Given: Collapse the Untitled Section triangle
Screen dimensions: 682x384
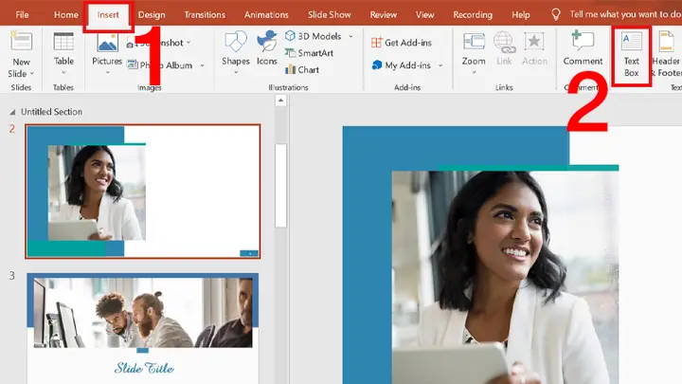Looking at the screenshot, I should (12, 112).
